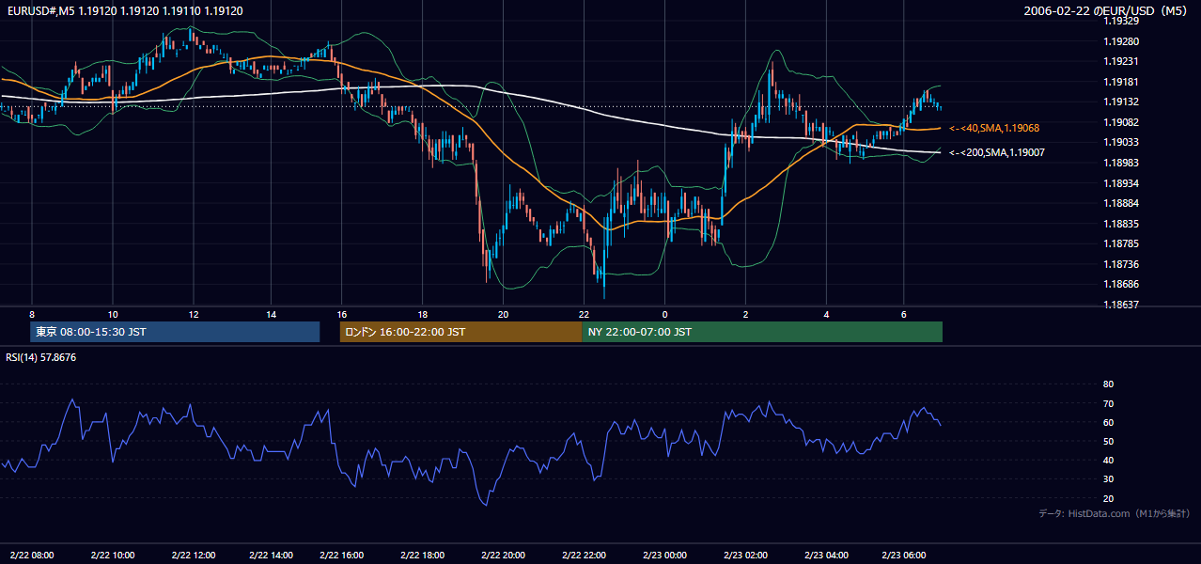
Task: Click hour label 10 under the price chart
Action: 113,314
